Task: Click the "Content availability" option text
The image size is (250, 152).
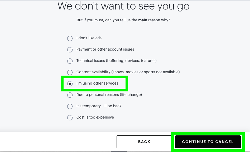Action: (x=128, y=72)
